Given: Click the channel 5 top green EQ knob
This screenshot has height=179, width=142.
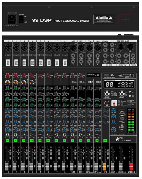Looking at the screenshot, I should (40, 88).
